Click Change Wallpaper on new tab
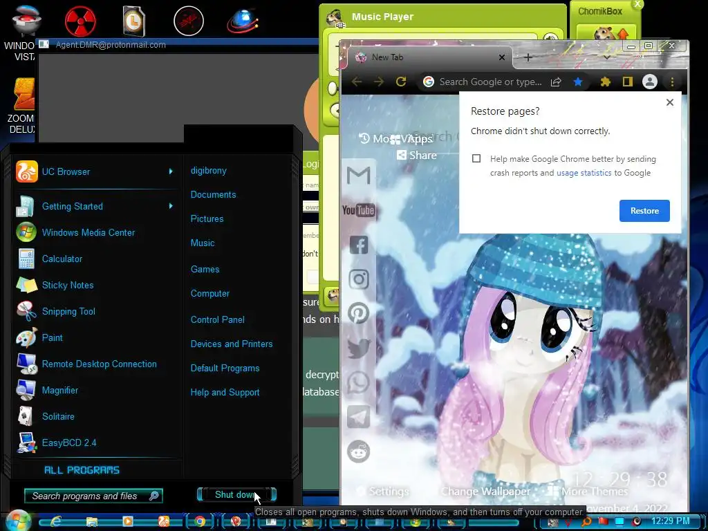708x531 pixels. point(485,492)
